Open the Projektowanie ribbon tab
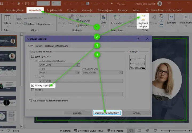192x133 pixels. tap(54, 10)
